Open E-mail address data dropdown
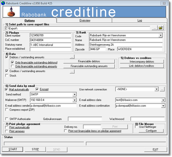 [163, 100]
